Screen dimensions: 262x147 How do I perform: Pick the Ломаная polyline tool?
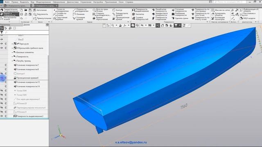[79, 14]
